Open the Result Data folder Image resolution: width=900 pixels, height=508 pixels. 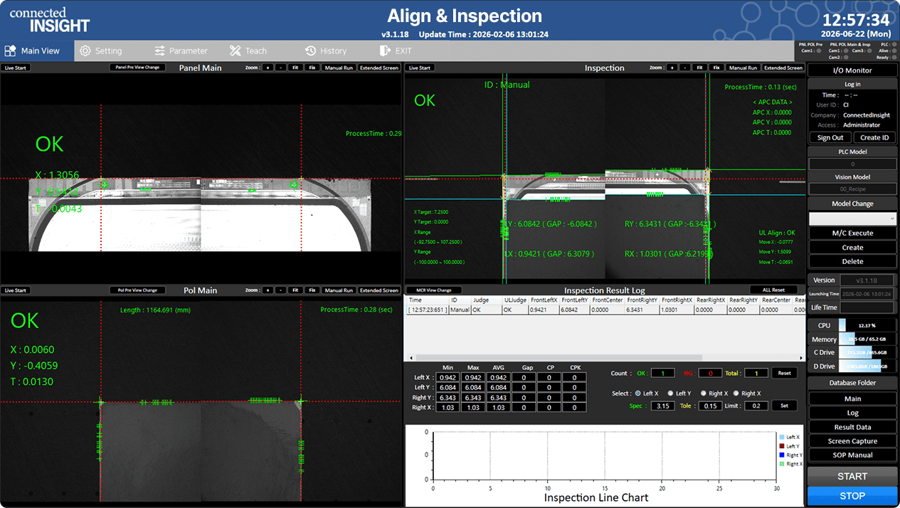(852, 427)
